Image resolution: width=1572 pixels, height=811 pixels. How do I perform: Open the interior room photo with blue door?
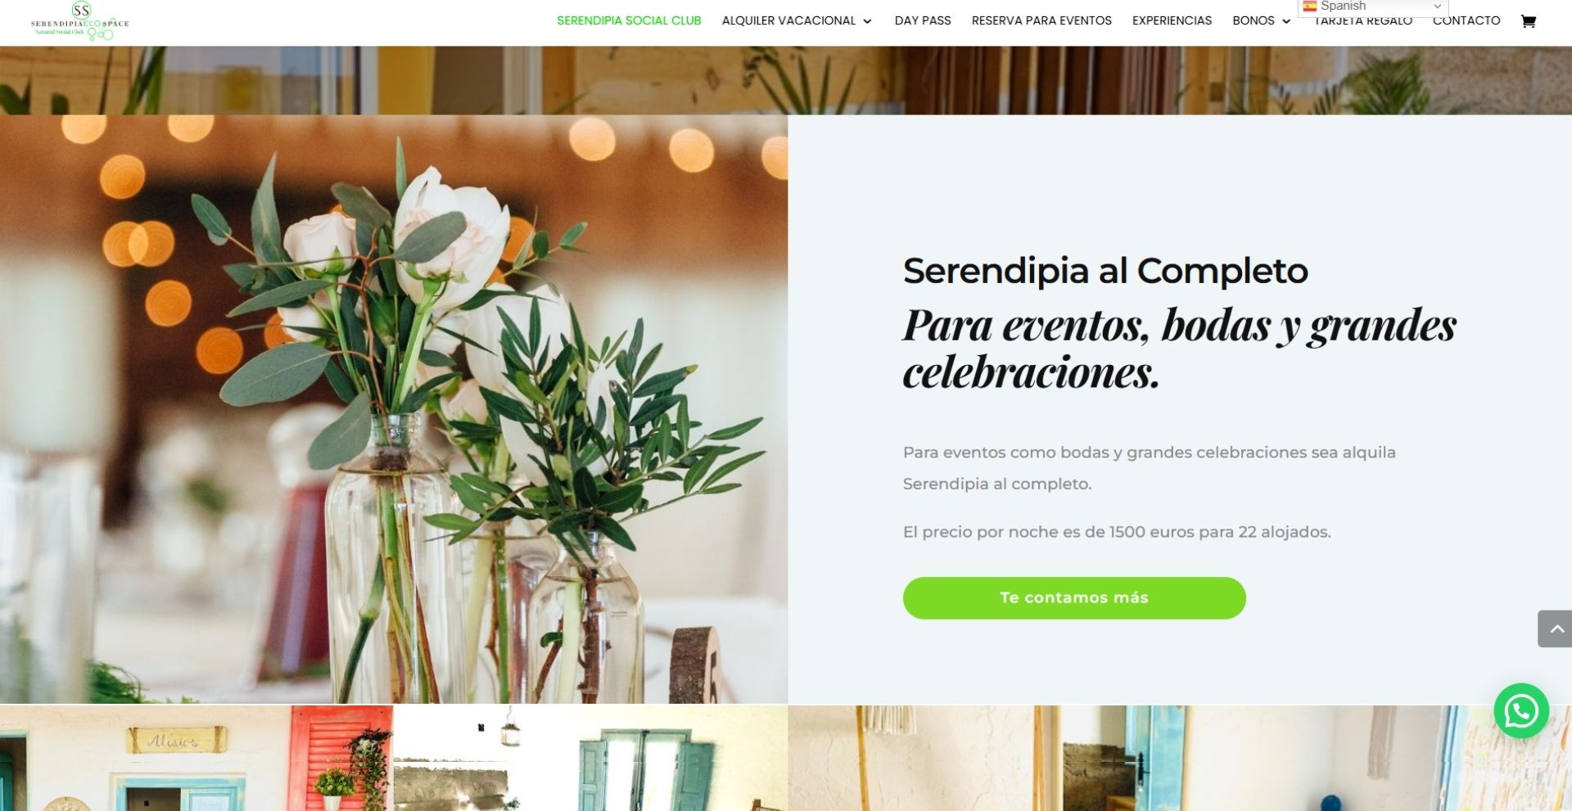coord(1180,759)
